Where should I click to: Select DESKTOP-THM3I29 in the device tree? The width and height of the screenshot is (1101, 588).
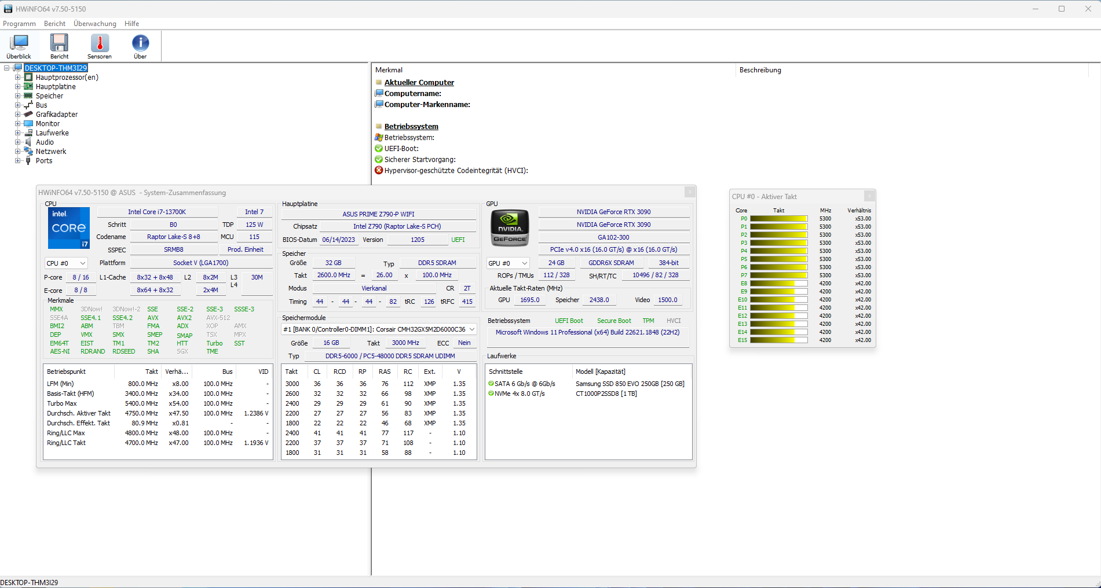(x=56, y=68)
